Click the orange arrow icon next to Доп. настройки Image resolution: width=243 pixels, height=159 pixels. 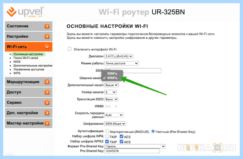coord(47,113)
